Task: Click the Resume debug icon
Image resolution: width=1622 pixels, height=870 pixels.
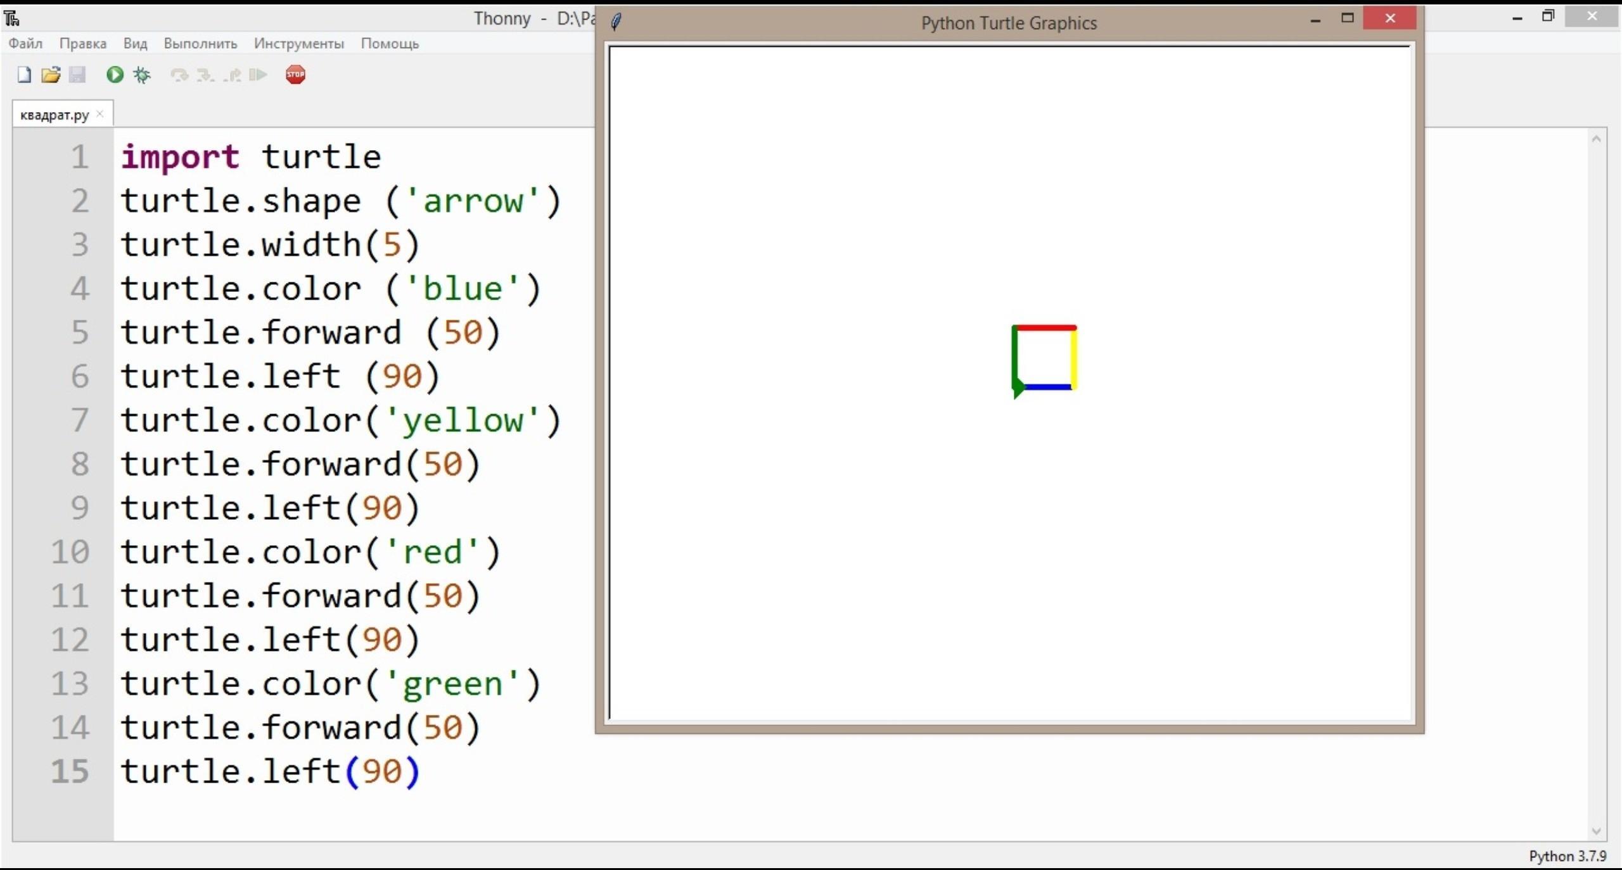Action: coord(258,75)
